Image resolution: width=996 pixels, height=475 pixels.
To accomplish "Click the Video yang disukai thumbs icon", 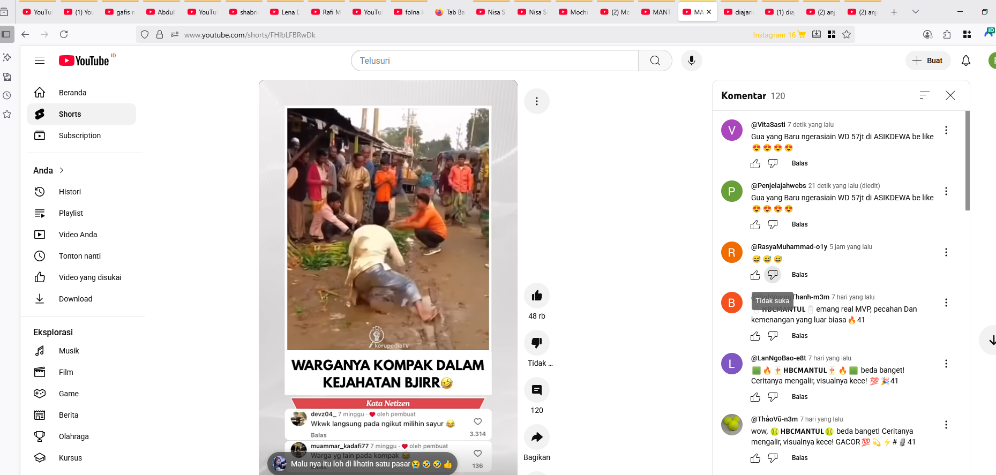I will [x=40, y=277].
